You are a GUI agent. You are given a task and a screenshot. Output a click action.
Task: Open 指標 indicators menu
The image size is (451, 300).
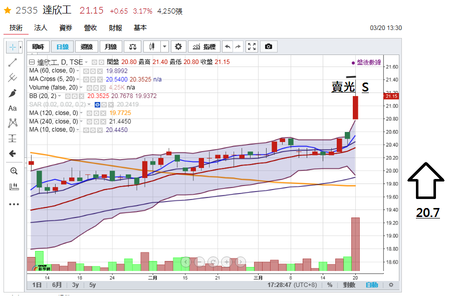pos(204,46)
